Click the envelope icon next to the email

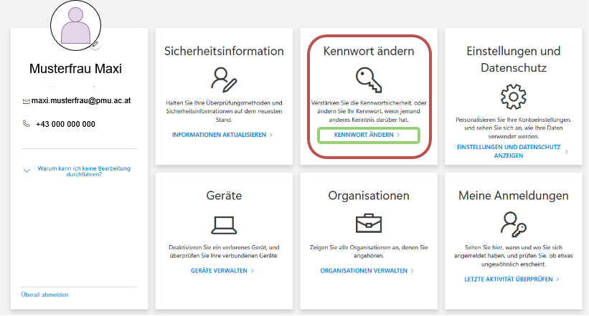point(27,102)
